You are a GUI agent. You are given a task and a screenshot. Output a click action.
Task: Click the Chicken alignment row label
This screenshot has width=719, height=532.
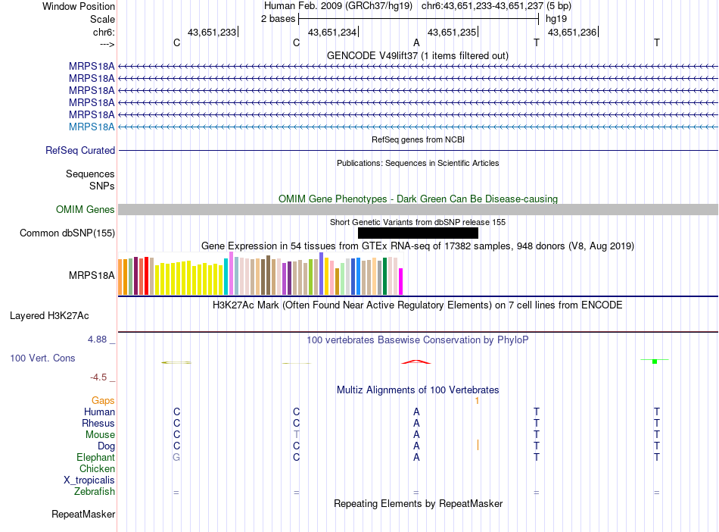pyautogui.click(x=97, y=468)
